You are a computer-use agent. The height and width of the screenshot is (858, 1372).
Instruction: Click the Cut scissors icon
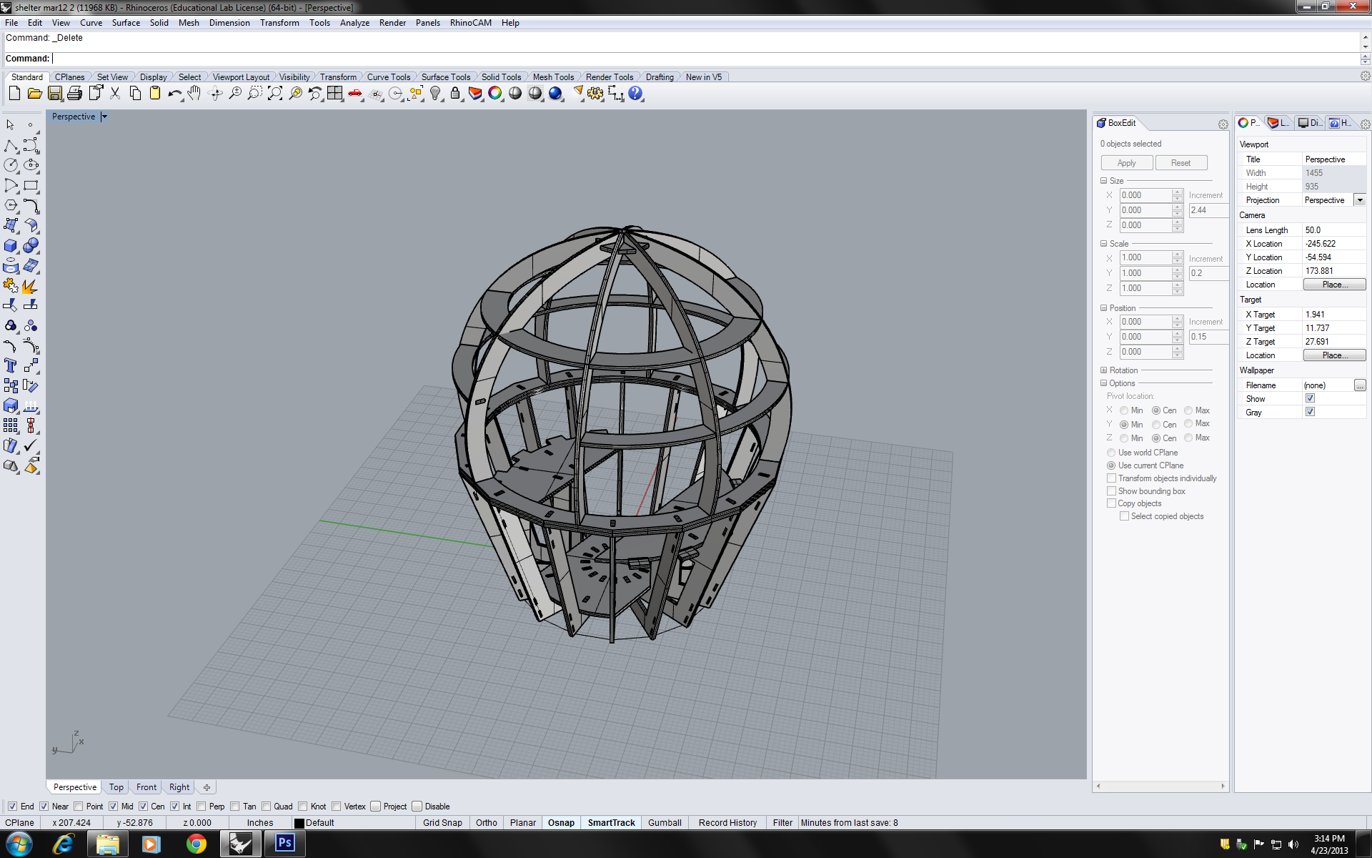point(115,94)
